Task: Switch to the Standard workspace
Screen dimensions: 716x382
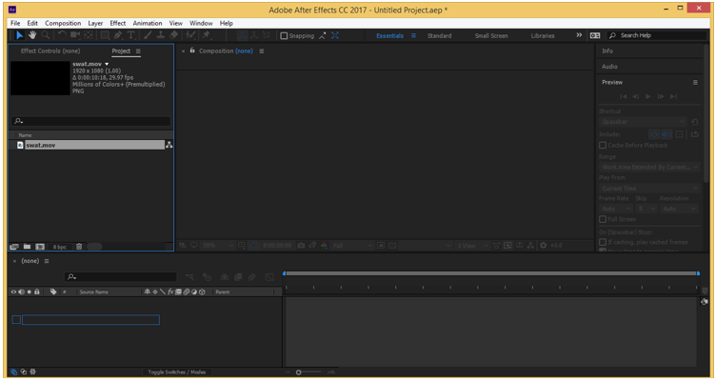Action: pyautogui.click(x=439, y=35)
